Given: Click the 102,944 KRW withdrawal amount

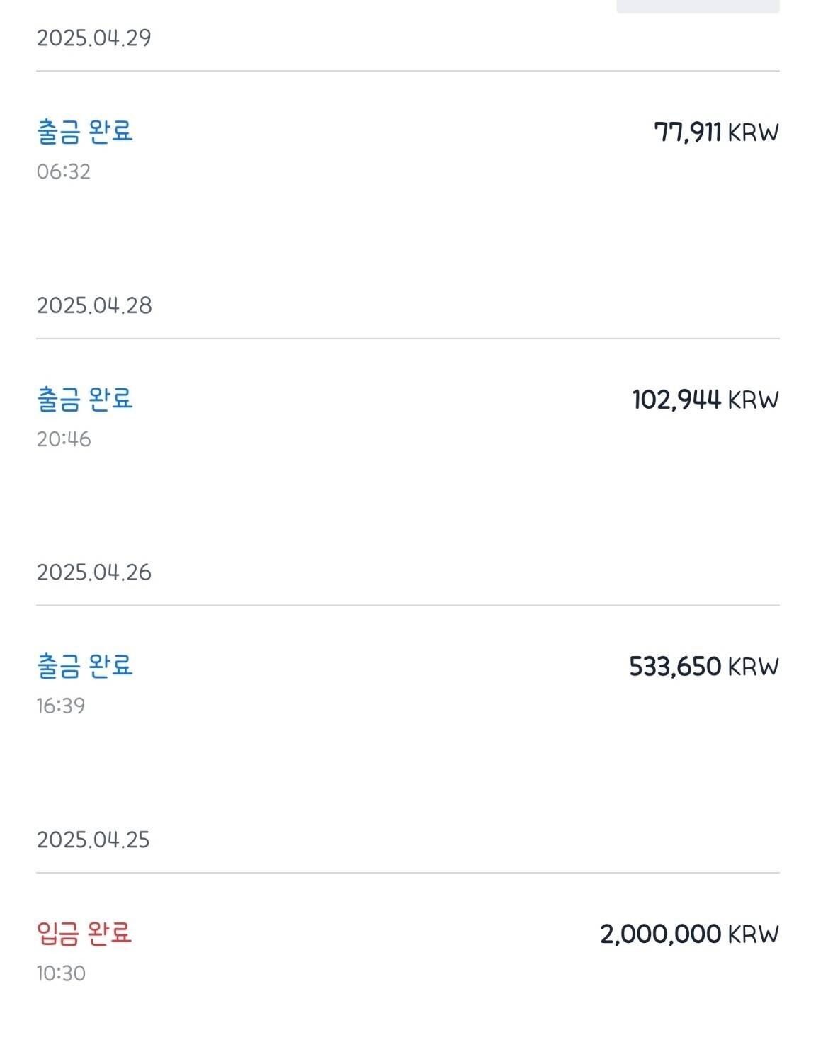Looking at the screenshot, I should (x=705, y=400).
